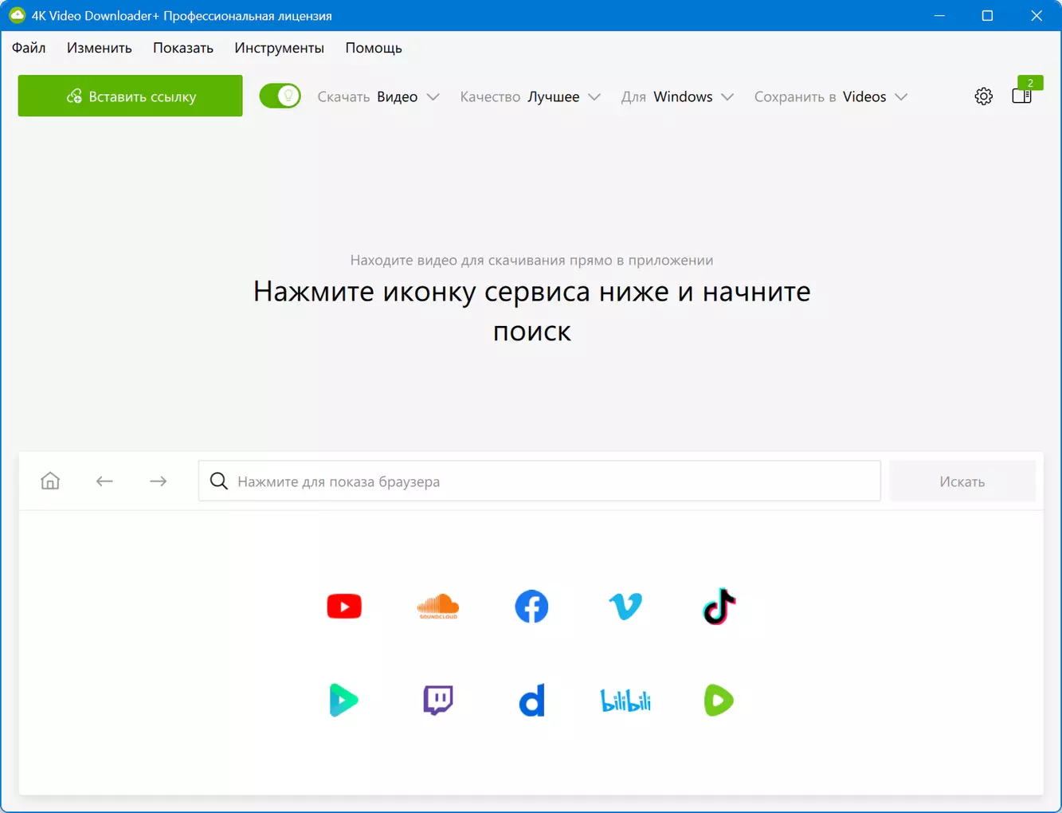Open the YouTube service icon
This screenshot has height=813, width=1062.
[x=344, y=607]
